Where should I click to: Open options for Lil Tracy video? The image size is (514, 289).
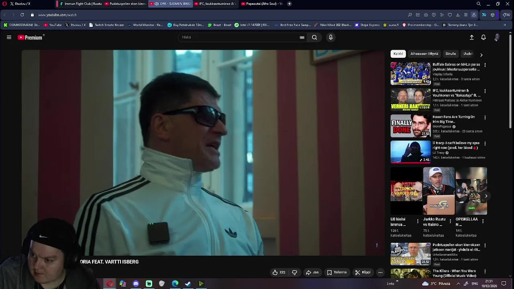[485, 143]
